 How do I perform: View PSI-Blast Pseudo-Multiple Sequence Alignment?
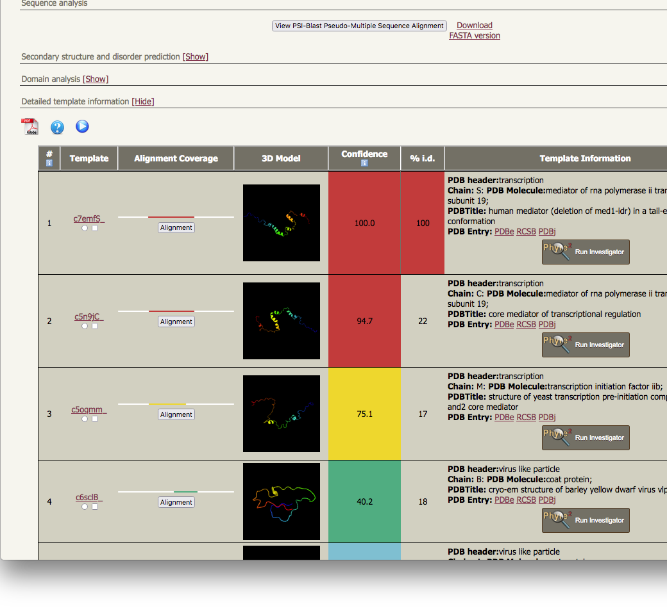click(359, 26)
